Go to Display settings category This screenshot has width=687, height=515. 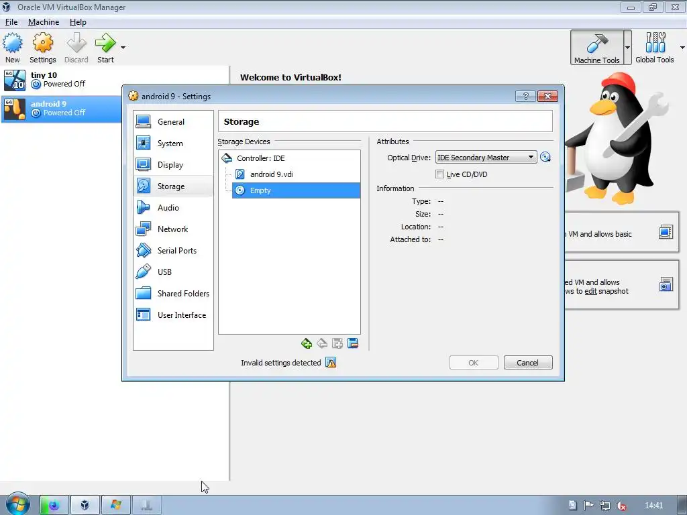point(173,165)
